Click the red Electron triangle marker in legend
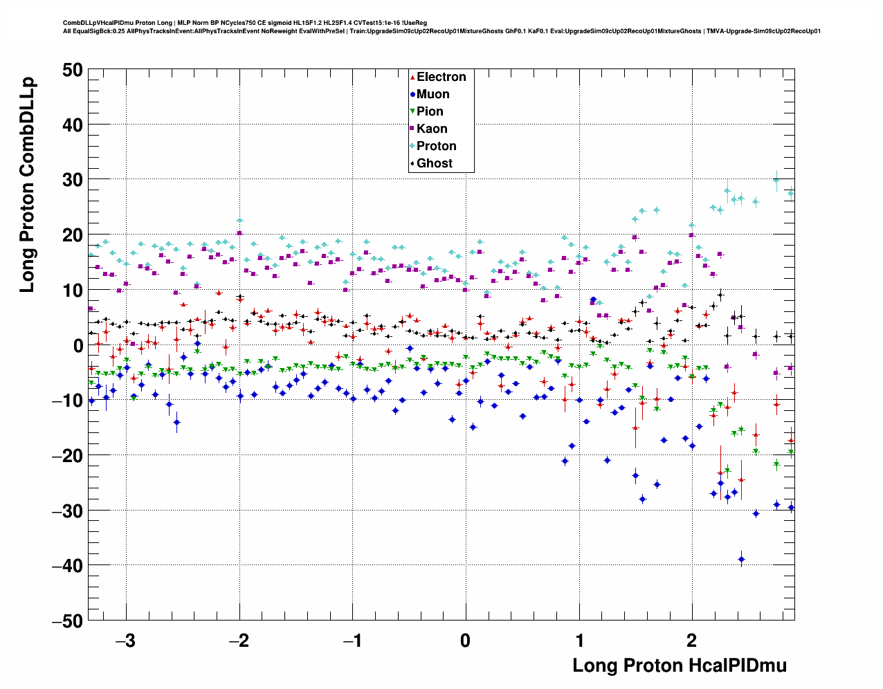883x689 pixels. (412, 77)
